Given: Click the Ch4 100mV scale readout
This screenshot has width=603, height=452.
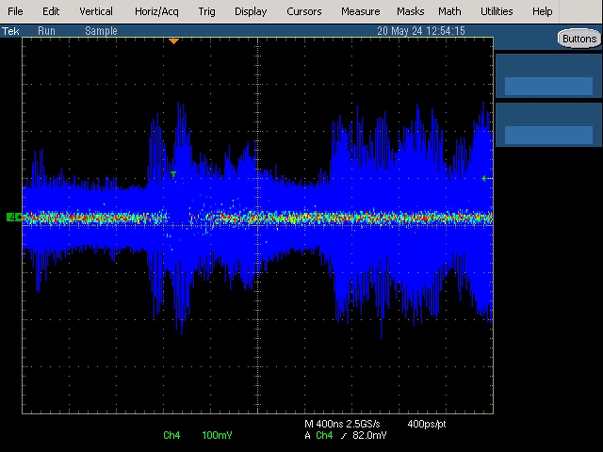Looking at the screenshot, I should pos(197,435).
